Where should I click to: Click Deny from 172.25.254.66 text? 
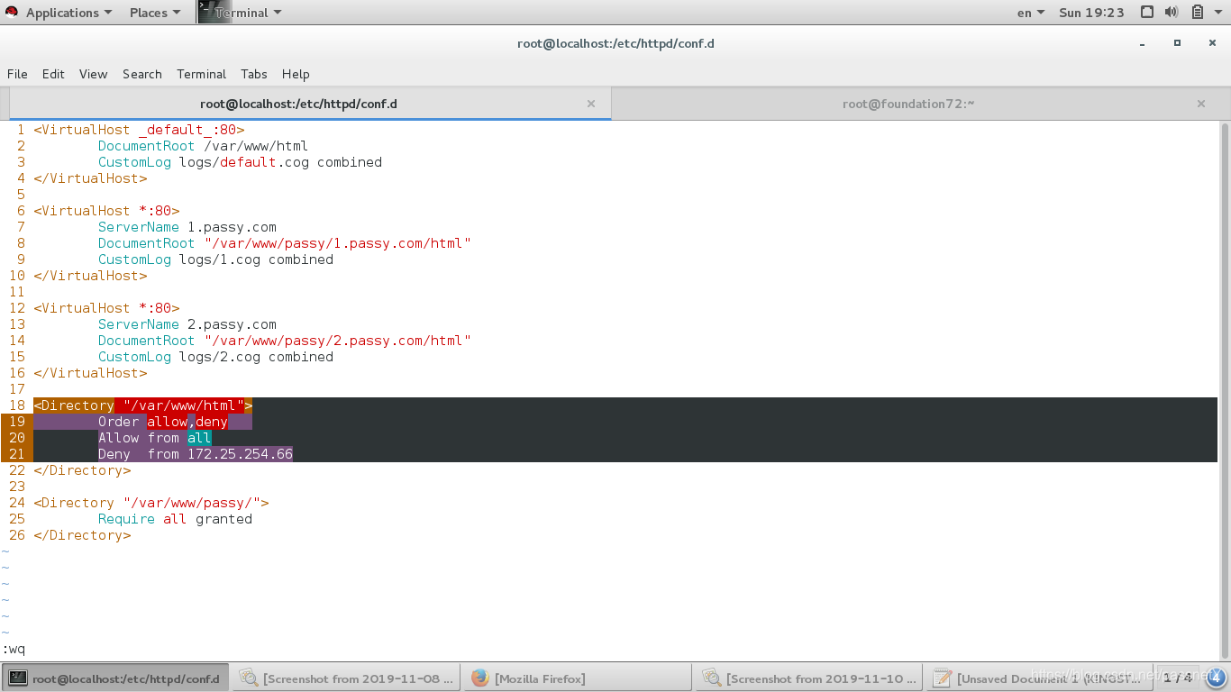click(x=196, y=454)
